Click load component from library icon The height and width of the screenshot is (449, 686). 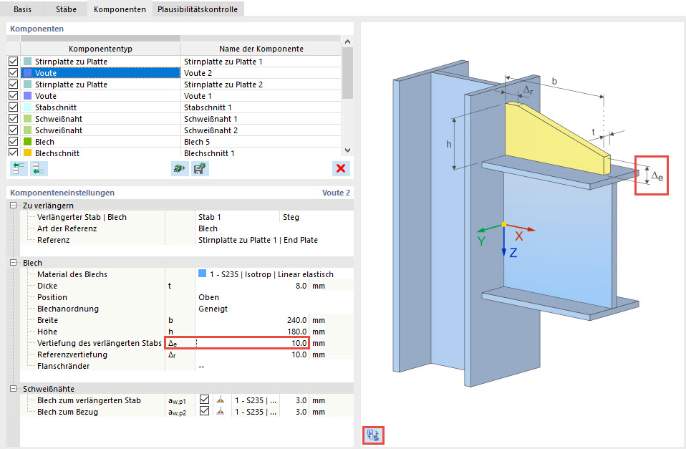tap(180, 168)
